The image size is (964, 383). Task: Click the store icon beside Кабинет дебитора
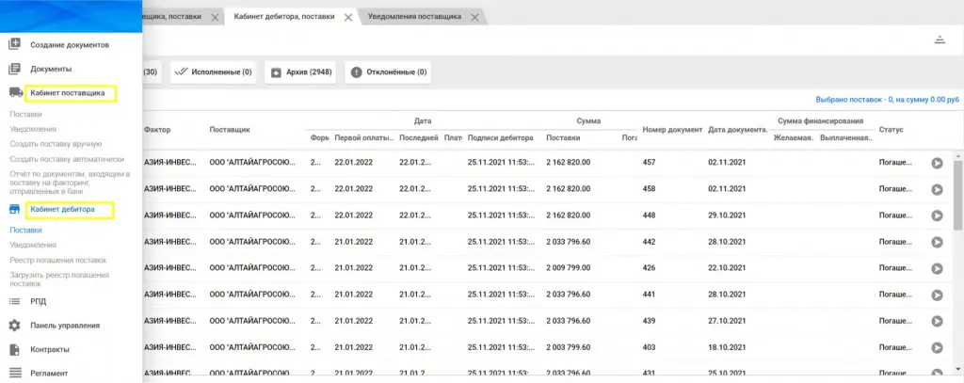15,210
